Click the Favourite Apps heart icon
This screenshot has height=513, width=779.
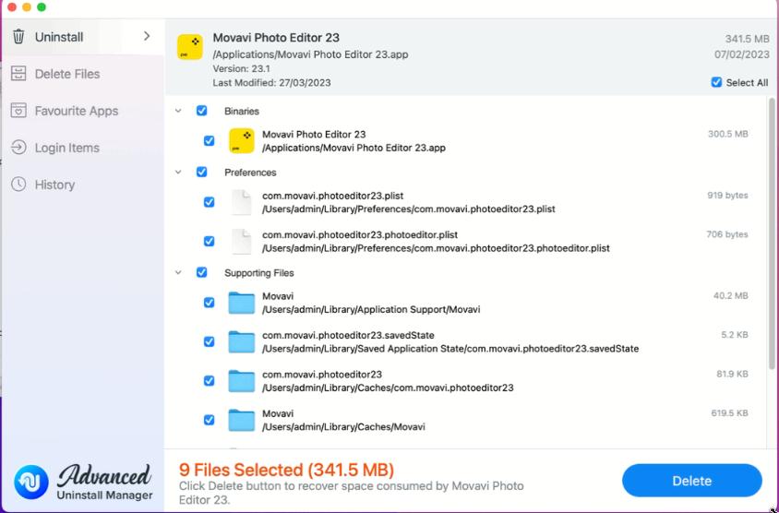point(18,111)
